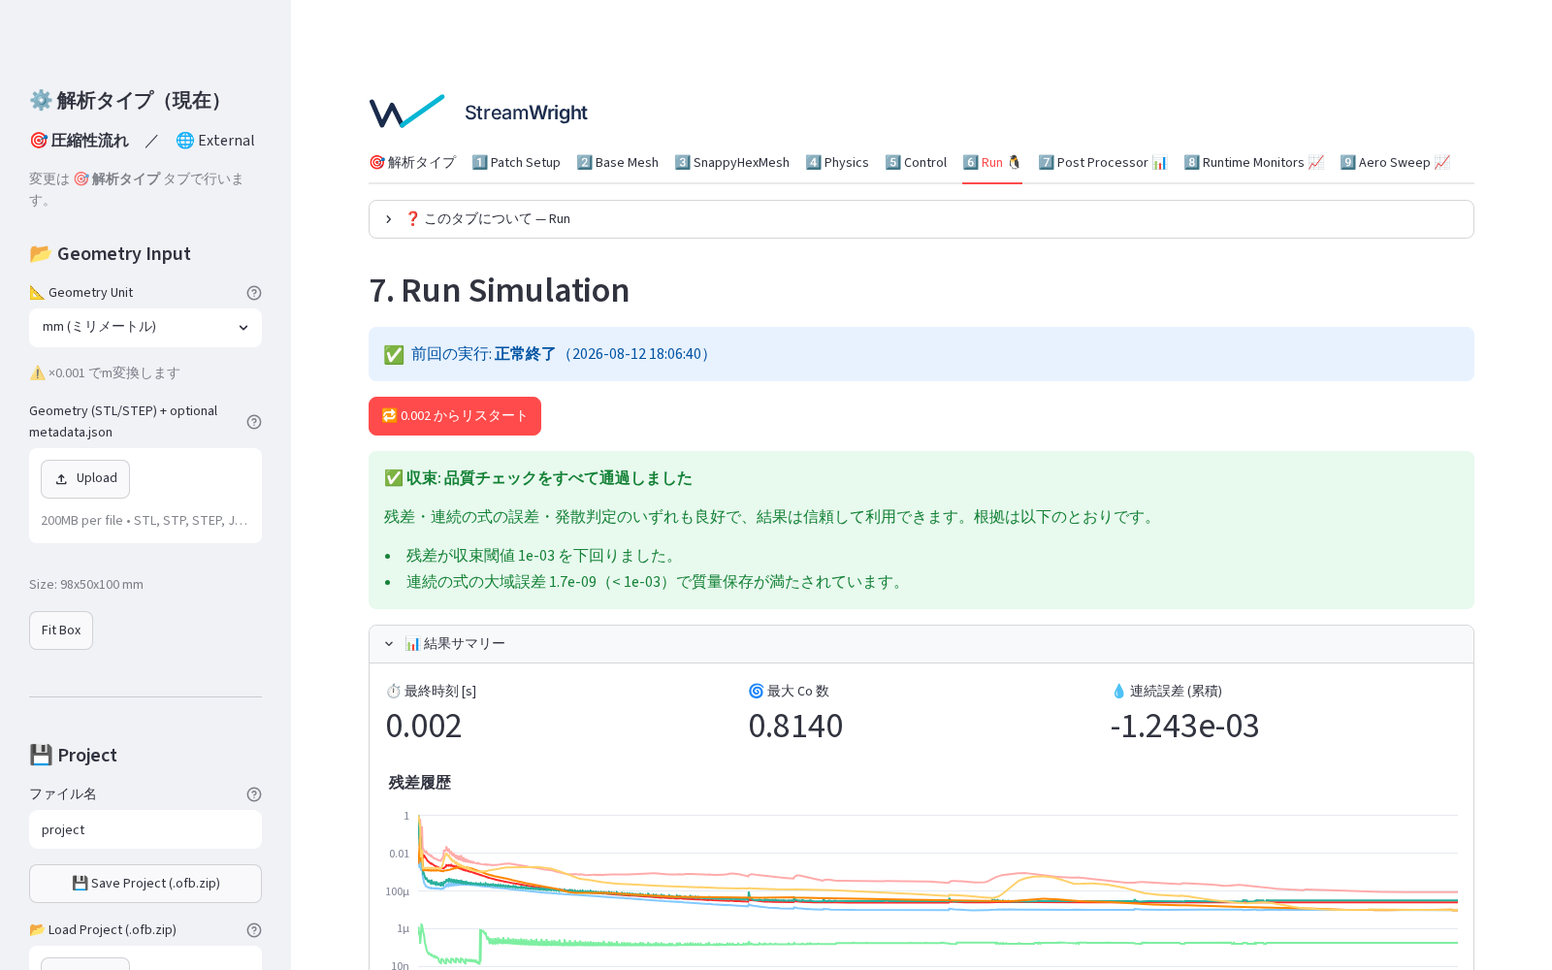Open the Control tab
This screenshot has width=1552, height=970.
click(916, 163)
